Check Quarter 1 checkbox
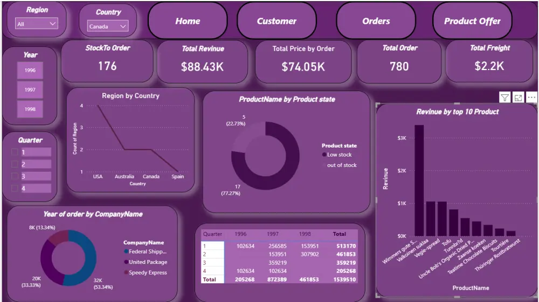The height and width of the screenshot is (302, 539). click(15, 152)
